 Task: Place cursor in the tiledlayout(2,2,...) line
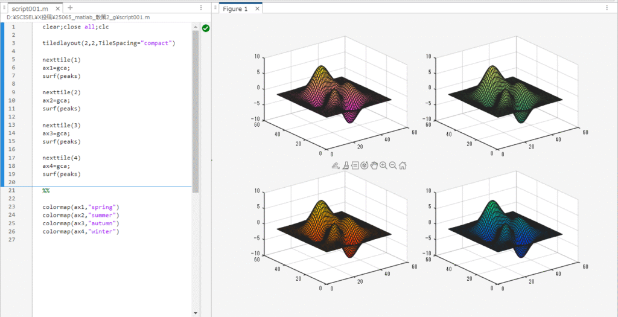coord(109,43)
